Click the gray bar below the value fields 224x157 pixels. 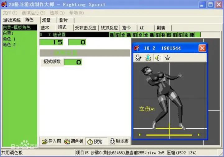coord(85,53)
